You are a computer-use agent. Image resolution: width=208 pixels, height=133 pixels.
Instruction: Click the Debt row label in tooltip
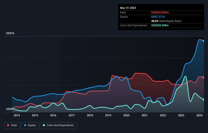pos(123,12)
